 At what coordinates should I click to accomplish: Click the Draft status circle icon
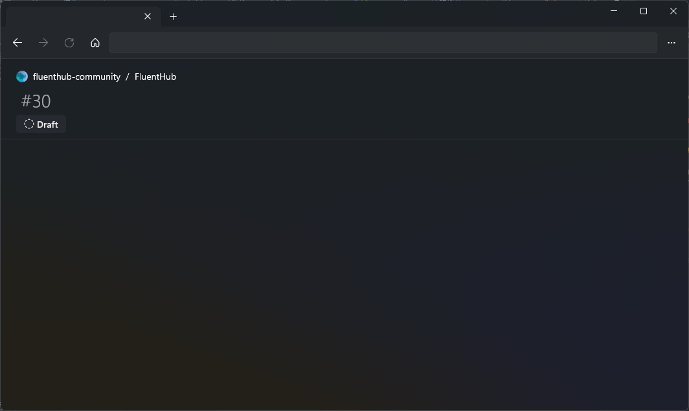coord(28,124)
